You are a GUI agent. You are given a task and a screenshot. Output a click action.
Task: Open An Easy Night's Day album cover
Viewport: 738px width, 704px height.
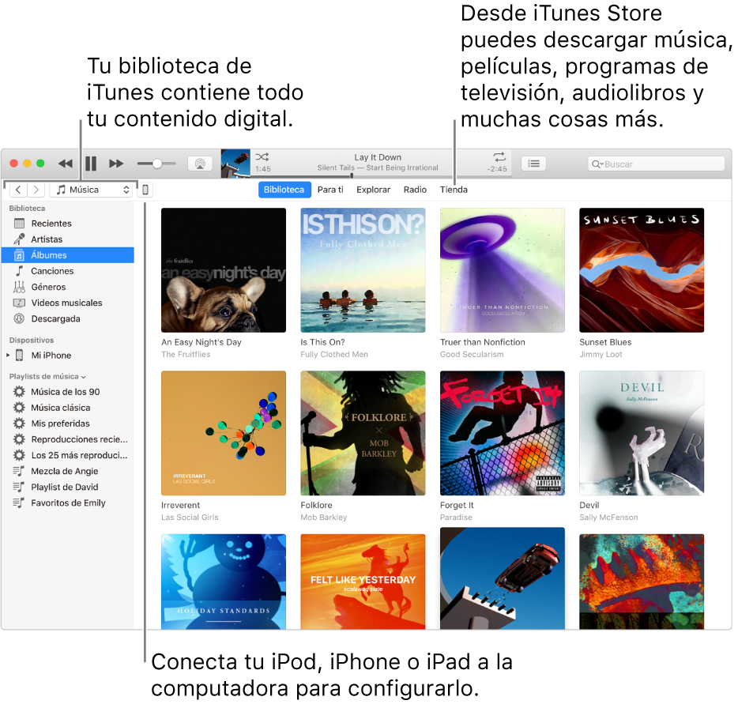tap(224, 270)
